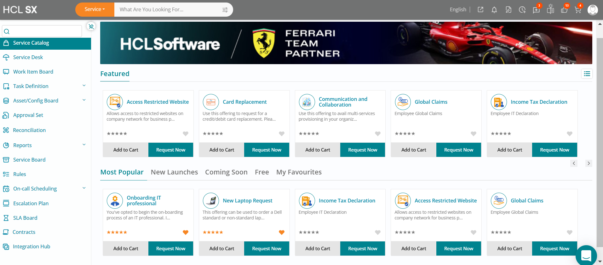Screen dimensions: 603x265
Task: Expand the Reports sidebar chevron
Action: click(84, 145)
